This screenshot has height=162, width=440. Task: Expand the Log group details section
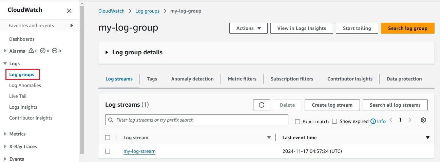(x=107, y=52)
